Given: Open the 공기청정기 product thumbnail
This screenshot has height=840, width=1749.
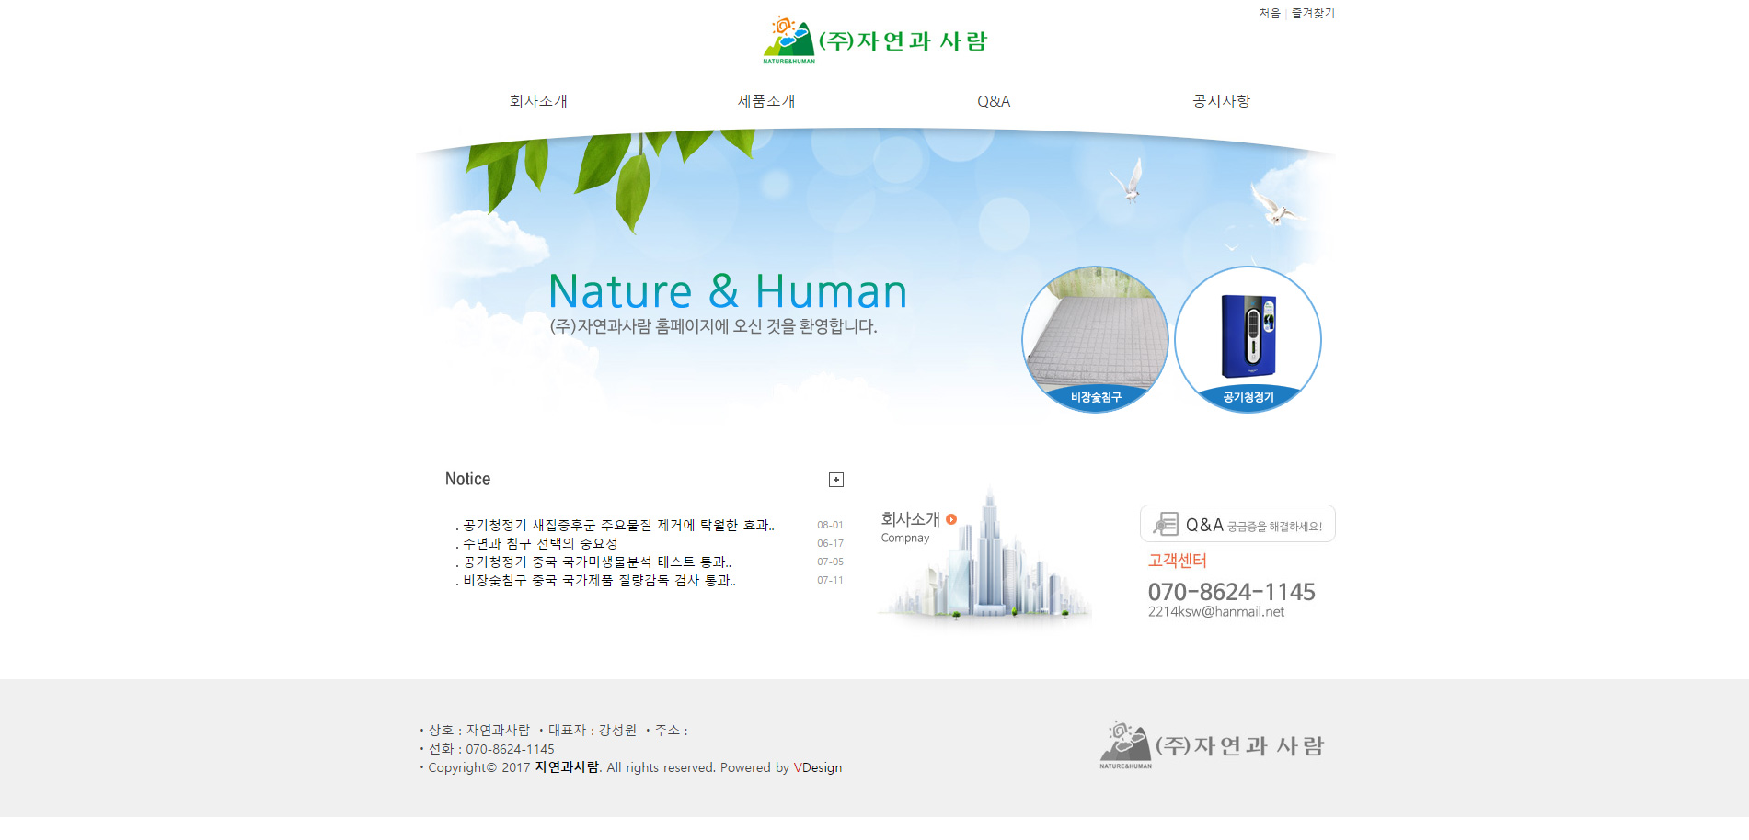Looking at the screenshot, I should coord(1248,339).
